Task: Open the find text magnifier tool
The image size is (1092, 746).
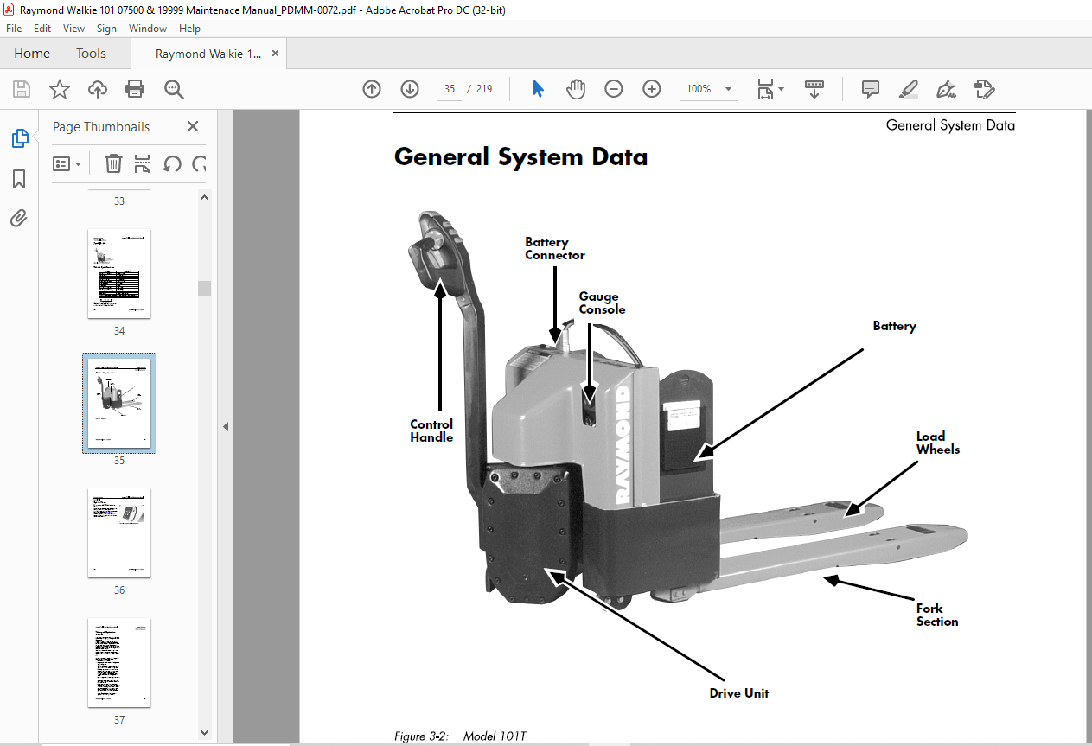Action: tap(174, 89)
